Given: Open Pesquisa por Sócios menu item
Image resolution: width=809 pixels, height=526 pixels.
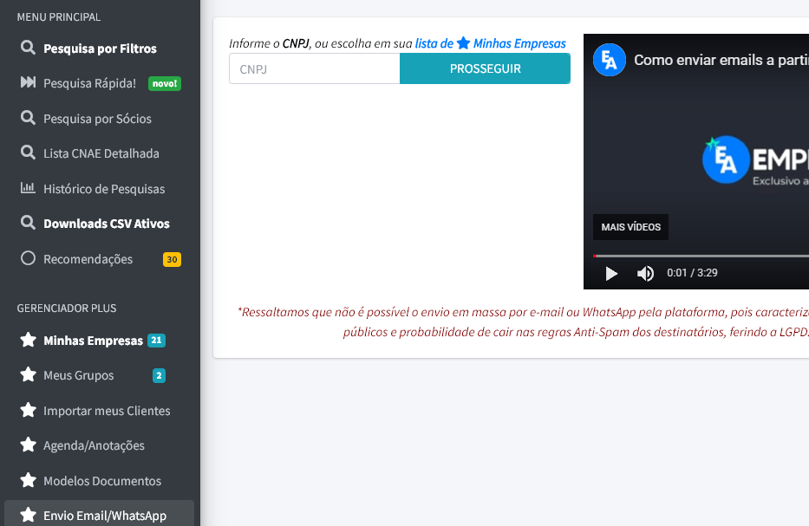Looking at the screenshot, I should [x=97, y=119].
